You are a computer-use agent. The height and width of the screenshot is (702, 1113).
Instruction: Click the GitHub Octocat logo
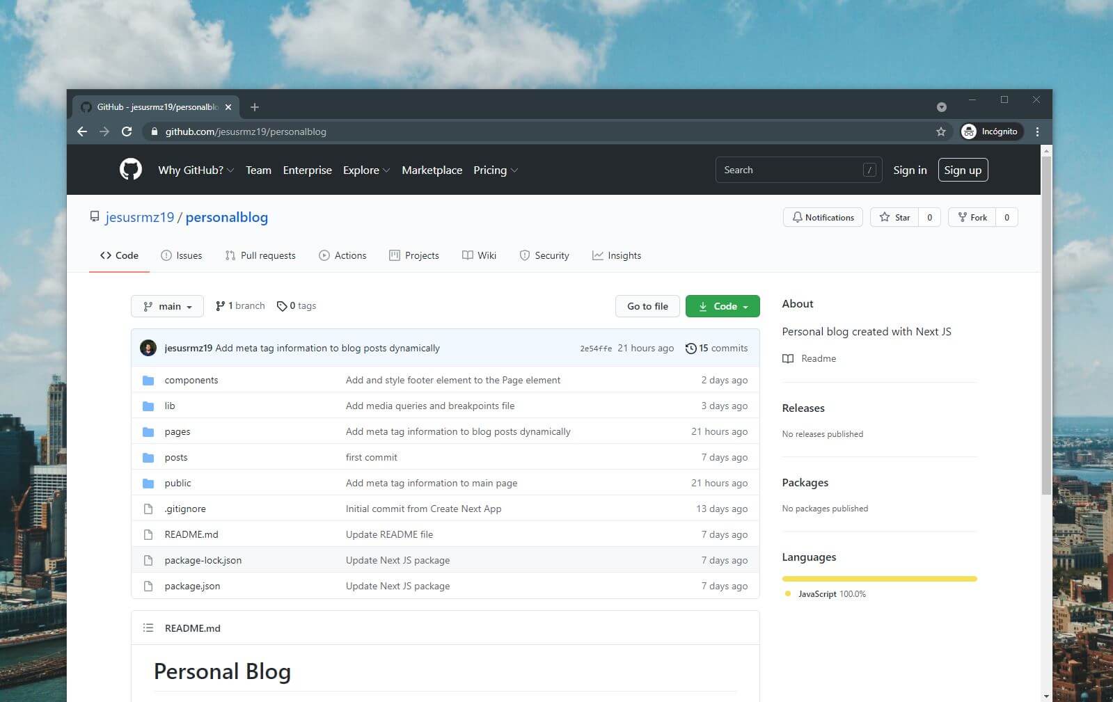[x=130, y=170]
